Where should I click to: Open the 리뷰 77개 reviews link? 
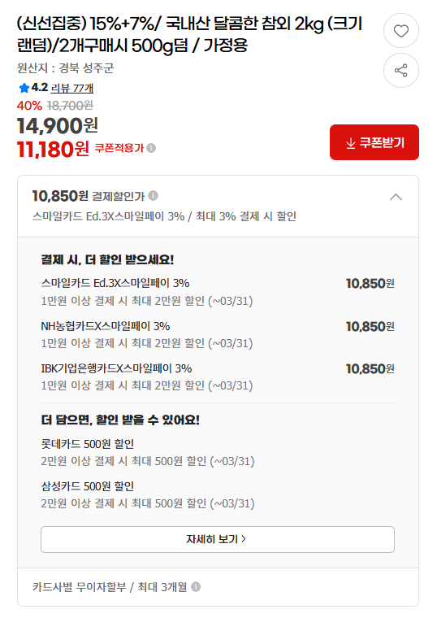coord(72,88)
